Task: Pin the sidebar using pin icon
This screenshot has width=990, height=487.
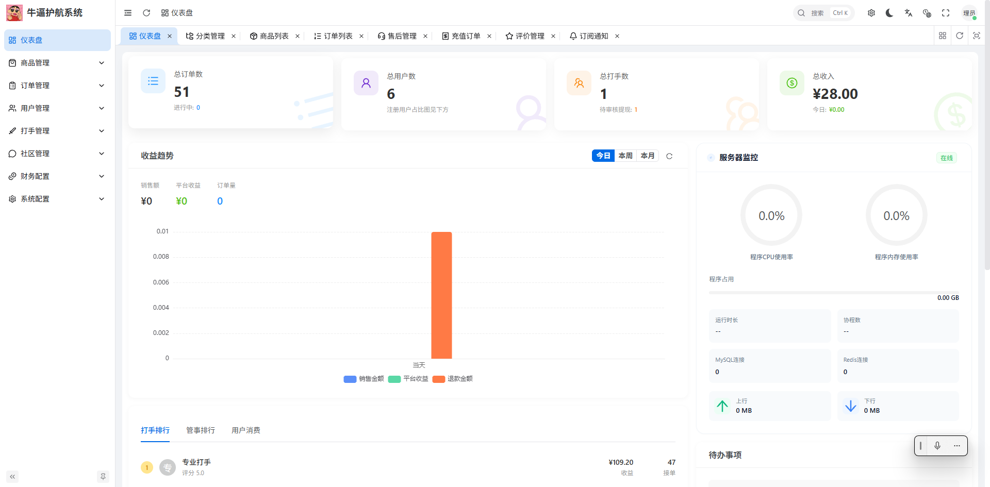Action: (103, 477)
